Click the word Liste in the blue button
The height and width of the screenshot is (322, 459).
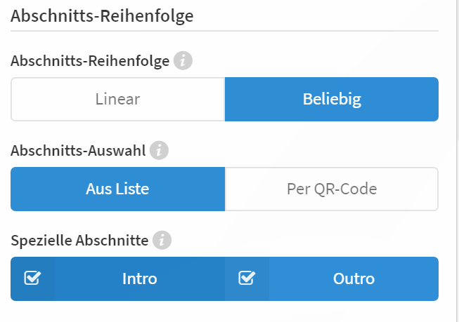pyautogui.click(x=132, y=189)
